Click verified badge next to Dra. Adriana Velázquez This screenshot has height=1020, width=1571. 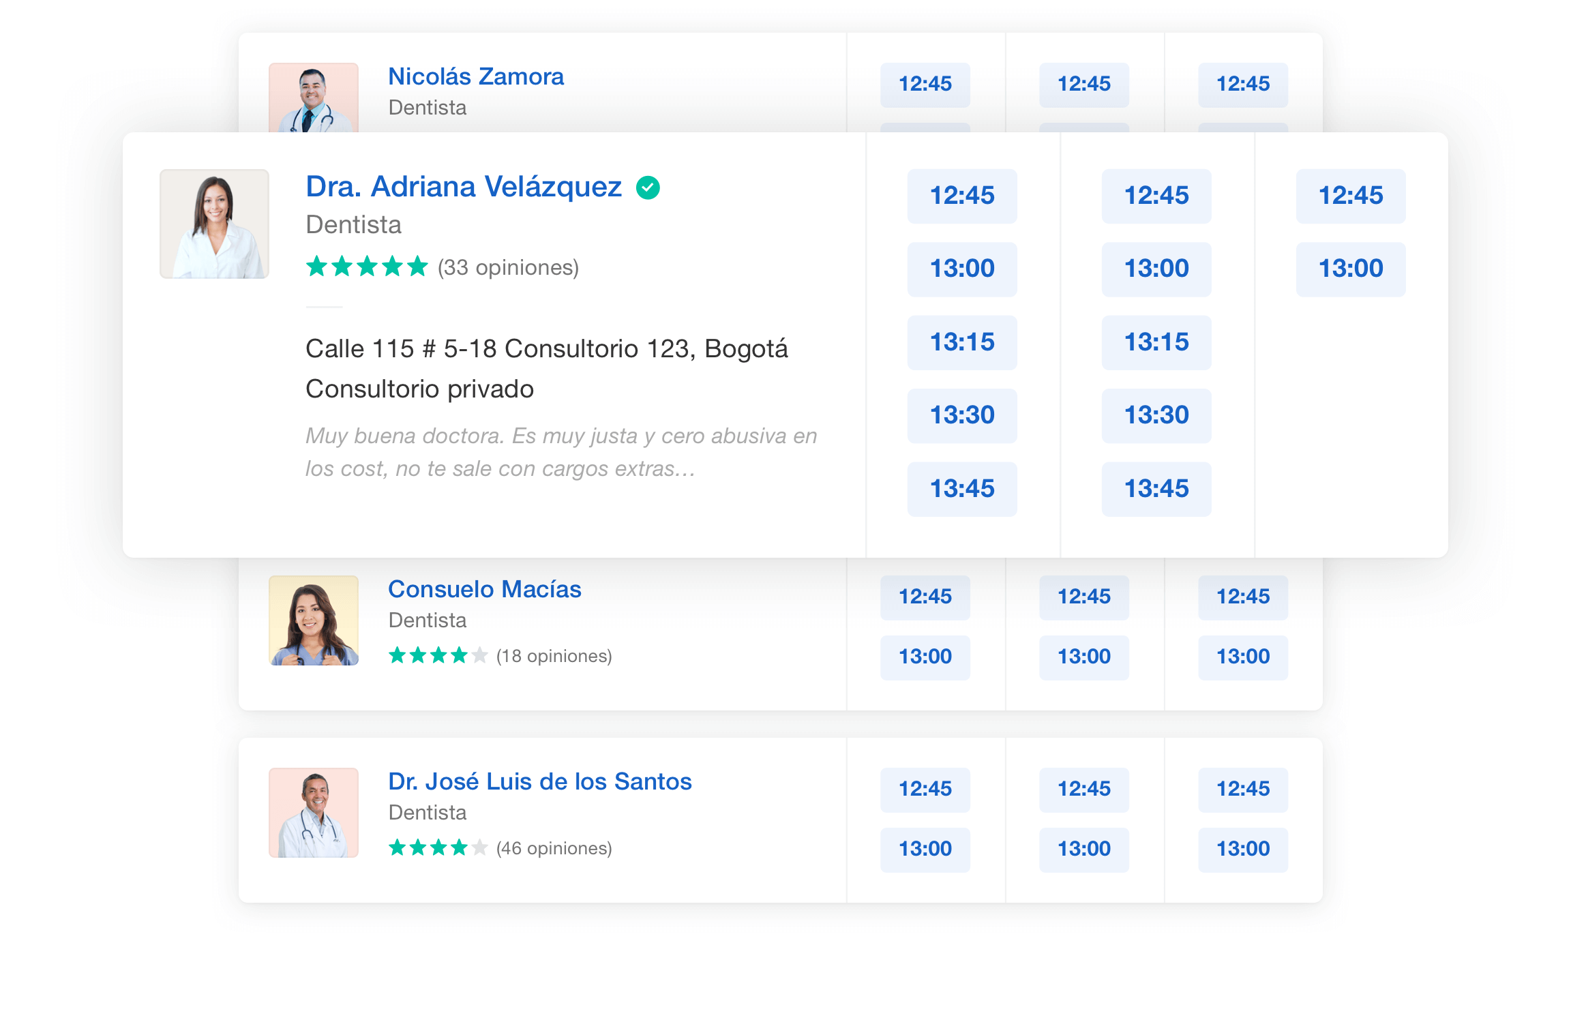point(648,187)
